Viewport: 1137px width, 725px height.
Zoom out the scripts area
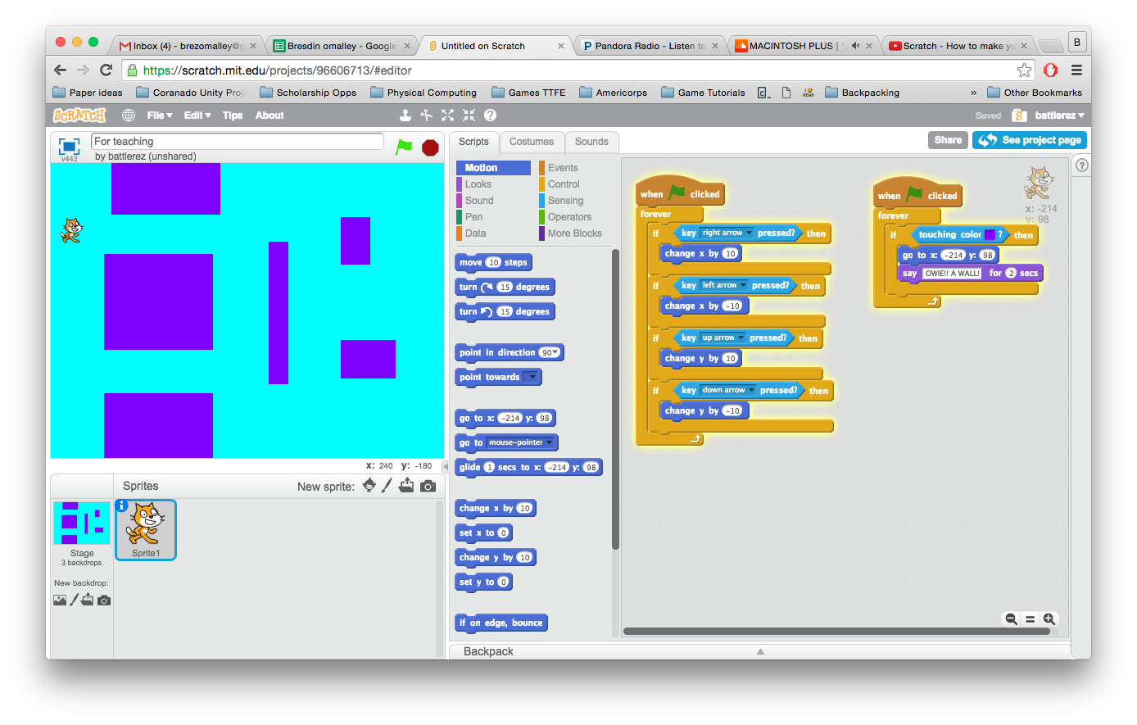coord(1011,619)
